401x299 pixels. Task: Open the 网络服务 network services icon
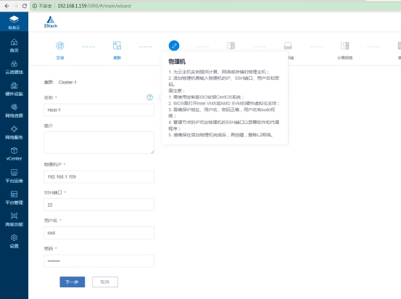(14, 133)
